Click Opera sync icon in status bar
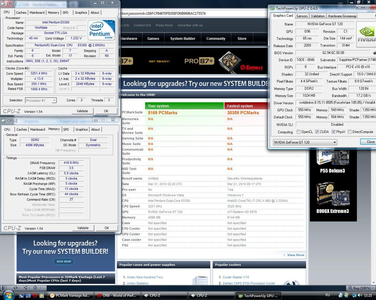 click(x=15, y=288)
